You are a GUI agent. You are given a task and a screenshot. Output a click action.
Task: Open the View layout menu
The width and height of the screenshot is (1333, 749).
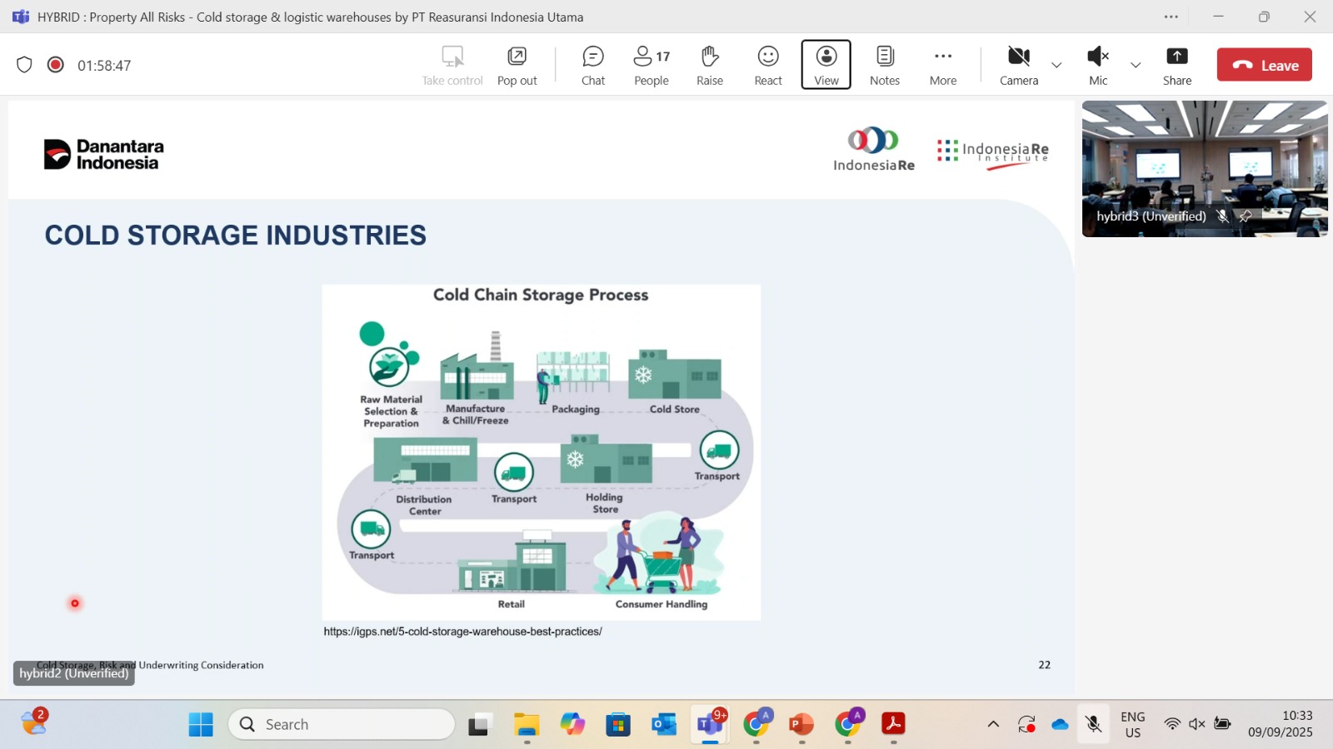pyautogui.click(x=826, y=65)
